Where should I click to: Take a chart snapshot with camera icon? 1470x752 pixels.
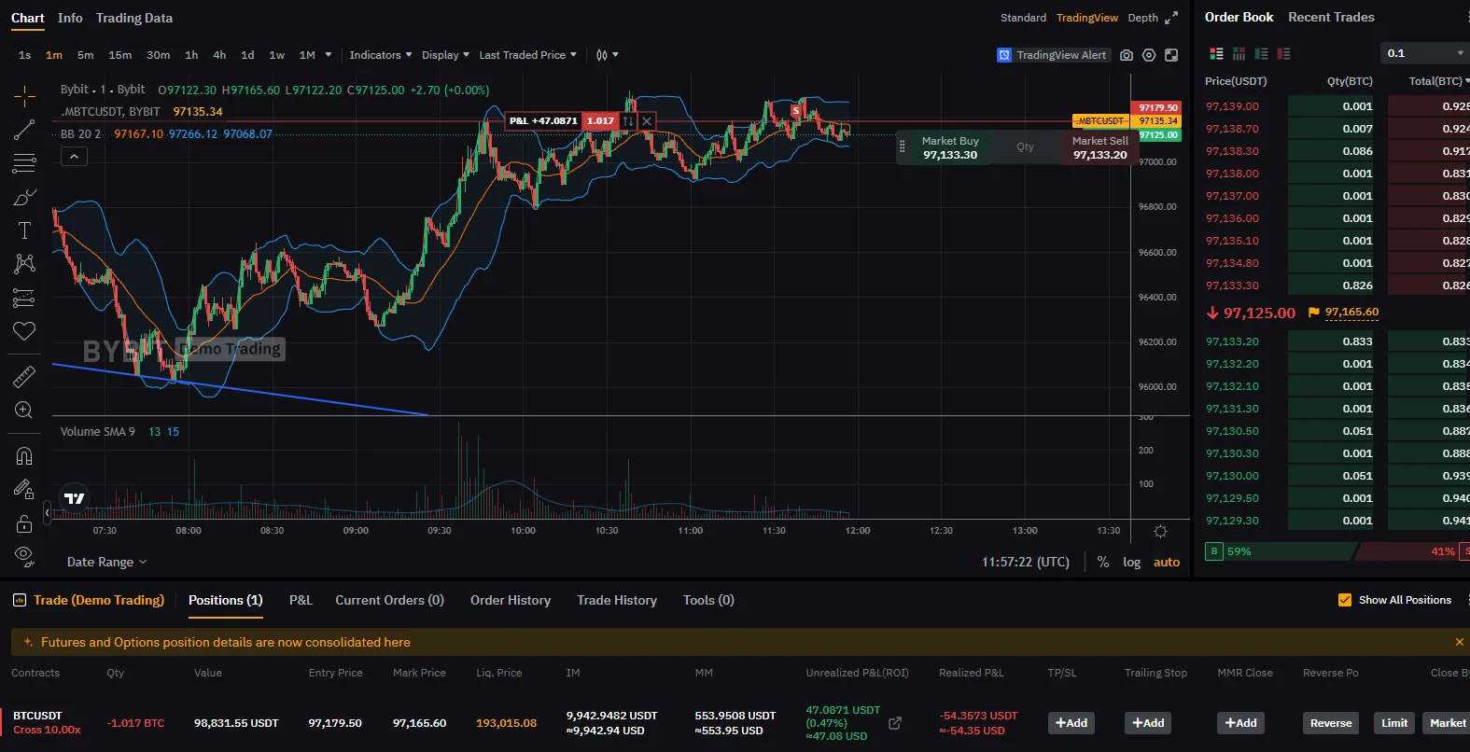[1127, 55]
